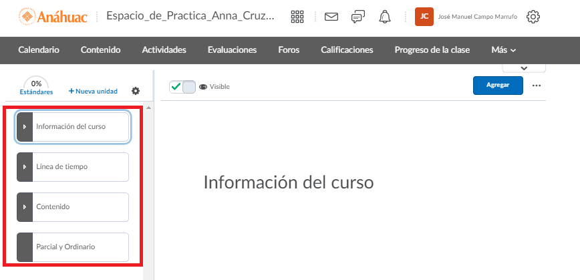Open the unit settings gear in sidebar

(136, 91)
